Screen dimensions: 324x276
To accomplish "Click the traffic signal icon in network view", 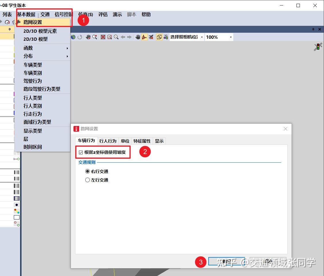I will (x=317, y=46).
